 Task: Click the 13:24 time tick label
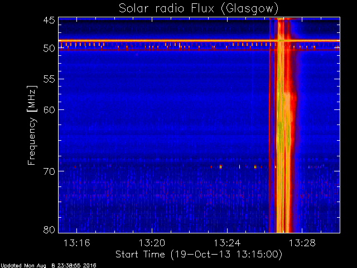point(227,243)
